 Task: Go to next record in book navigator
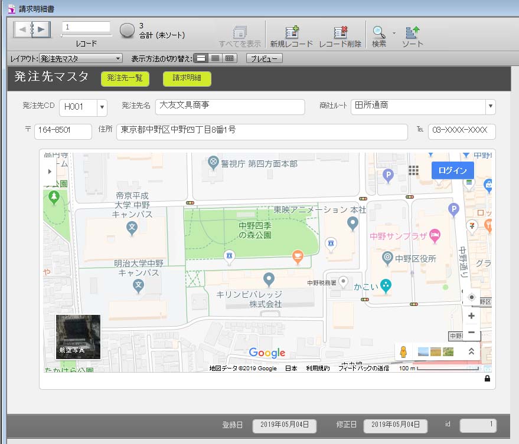(x=42, y=29)
